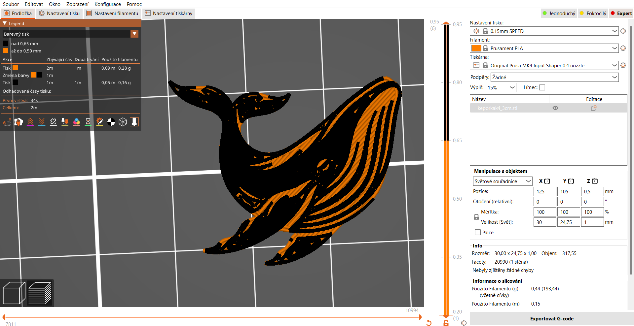Enable the Palce inches checkbox
This screenshot has width=634, height=326.
tap(478, 232)
